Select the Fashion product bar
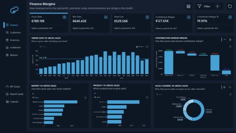 pos(117,107)
